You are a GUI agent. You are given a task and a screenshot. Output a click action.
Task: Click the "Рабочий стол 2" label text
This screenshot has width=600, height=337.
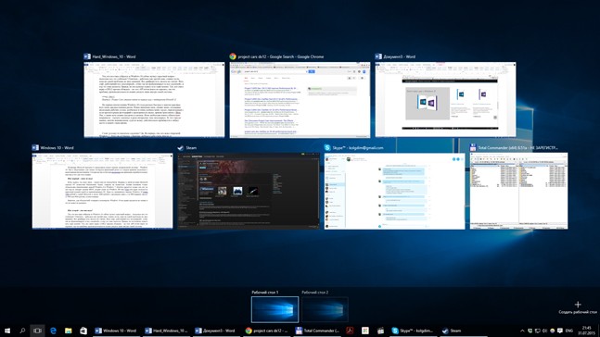coord(315,293)
